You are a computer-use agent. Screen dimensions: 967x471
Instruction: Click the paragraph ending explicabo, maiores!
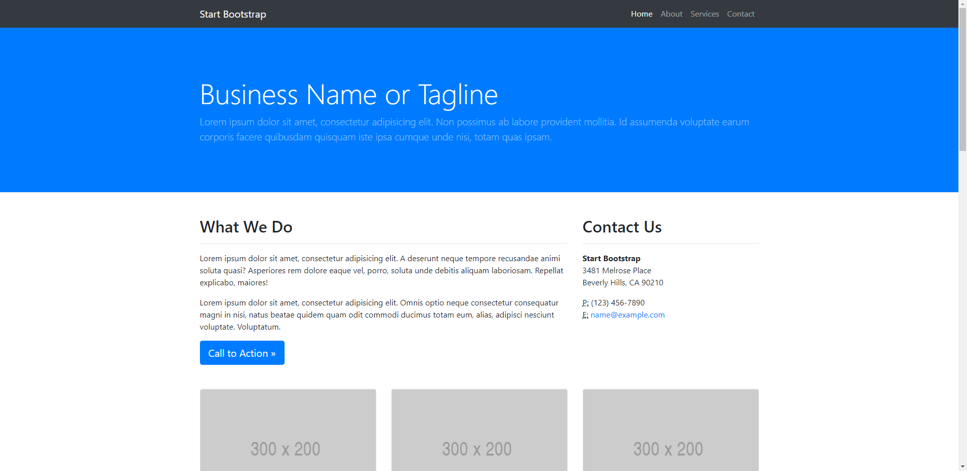382,271
